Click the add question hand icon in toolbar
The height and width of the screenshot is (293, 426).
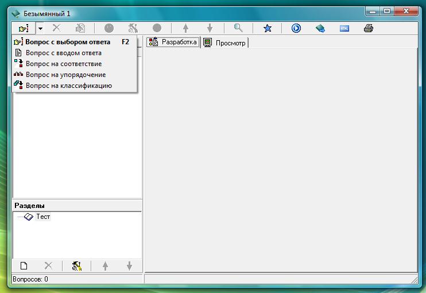(x=24, y=28)
